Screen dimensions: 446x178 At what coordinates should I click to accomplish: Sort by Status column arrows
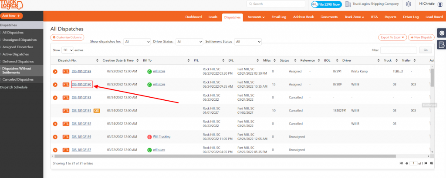295,60
